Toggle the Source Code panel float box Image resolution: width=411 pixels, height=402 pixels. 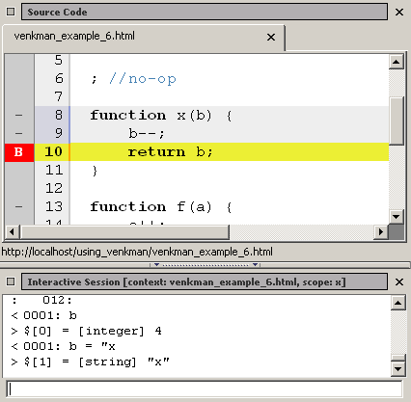point(11,12)
